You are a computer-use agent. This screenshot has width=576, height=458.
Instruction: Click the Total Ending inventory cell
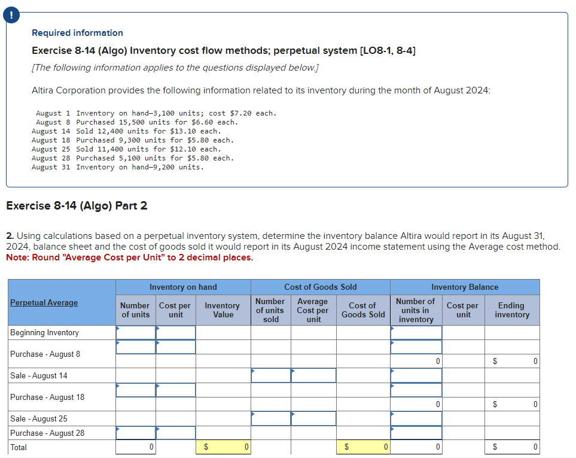click(x=512, y=447)
